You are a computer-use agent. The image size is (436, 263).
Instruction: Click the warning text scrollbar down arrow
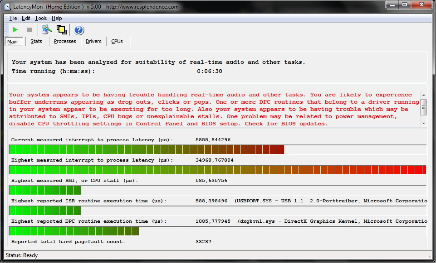click(423, 124)
